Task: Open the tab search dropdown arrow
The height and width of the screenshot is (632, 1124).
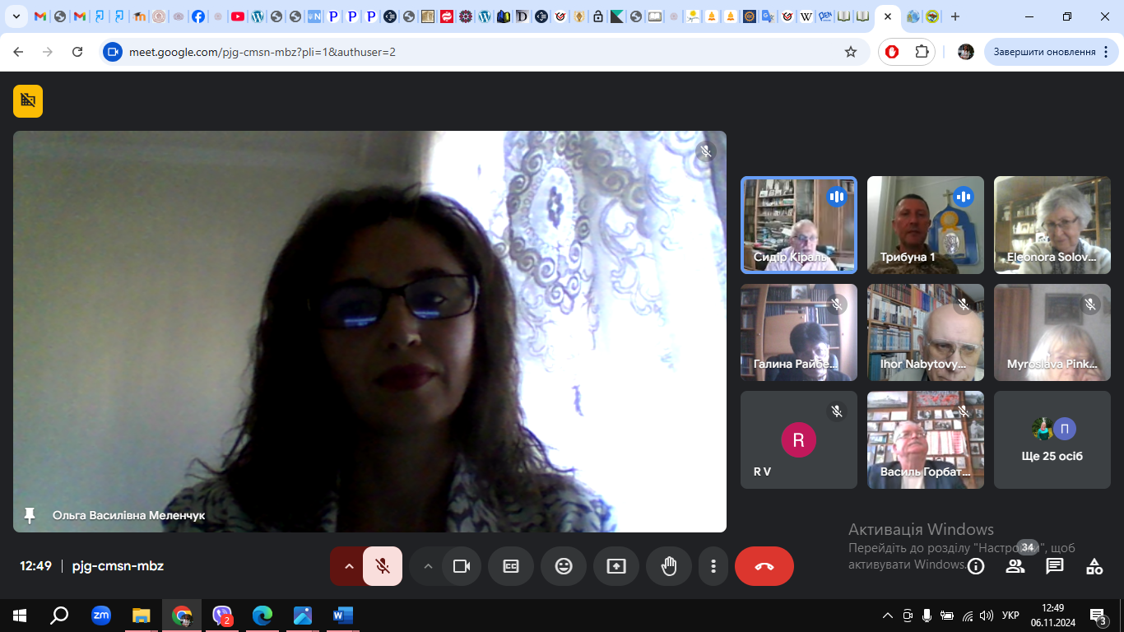Action: (x=16, y=16)
